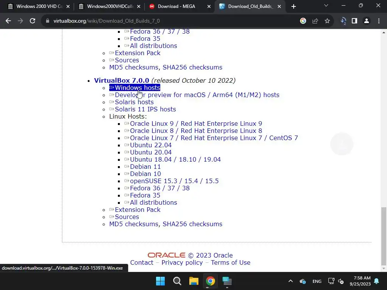Open the Chrome three-dot menu
The height and width of the screenshot is (290, 387).
click(379, 21)
